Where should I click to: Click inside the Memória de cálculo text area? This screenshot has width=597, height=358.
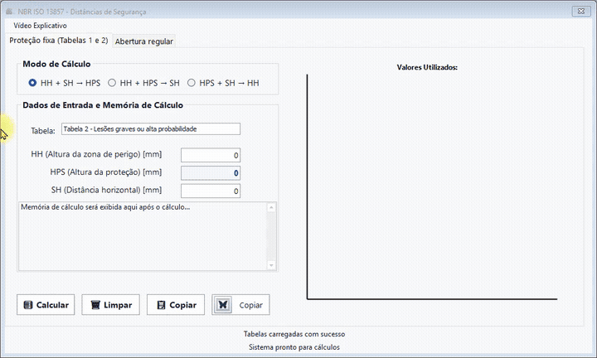click(143, 236)
